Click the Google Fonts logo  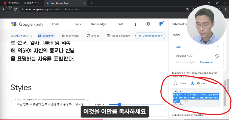[x=27, y=24]
